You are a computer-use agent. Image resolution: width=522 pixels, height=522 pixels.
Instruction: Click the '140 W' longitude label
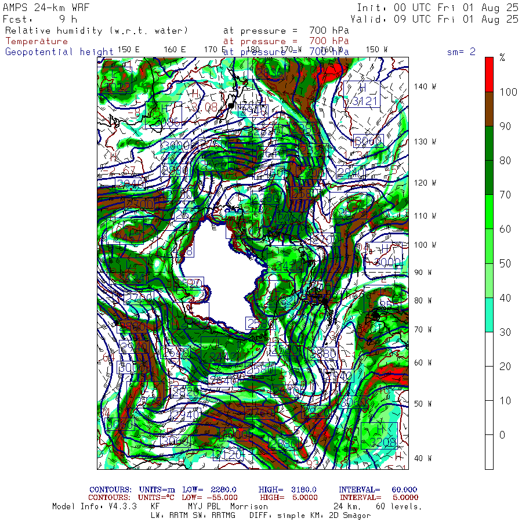(425, 86)
